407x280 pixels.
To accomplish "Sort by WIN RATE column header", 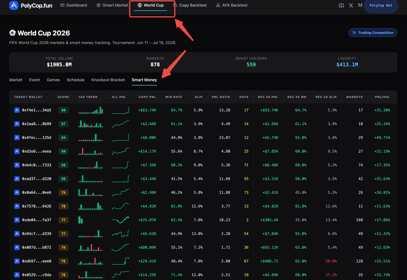I will pos(174,97).
